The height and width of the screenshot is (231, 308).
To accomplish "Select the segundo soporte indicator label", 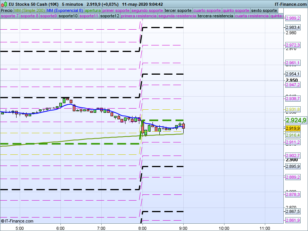I will pyautogui.click(x=147, y=10).
